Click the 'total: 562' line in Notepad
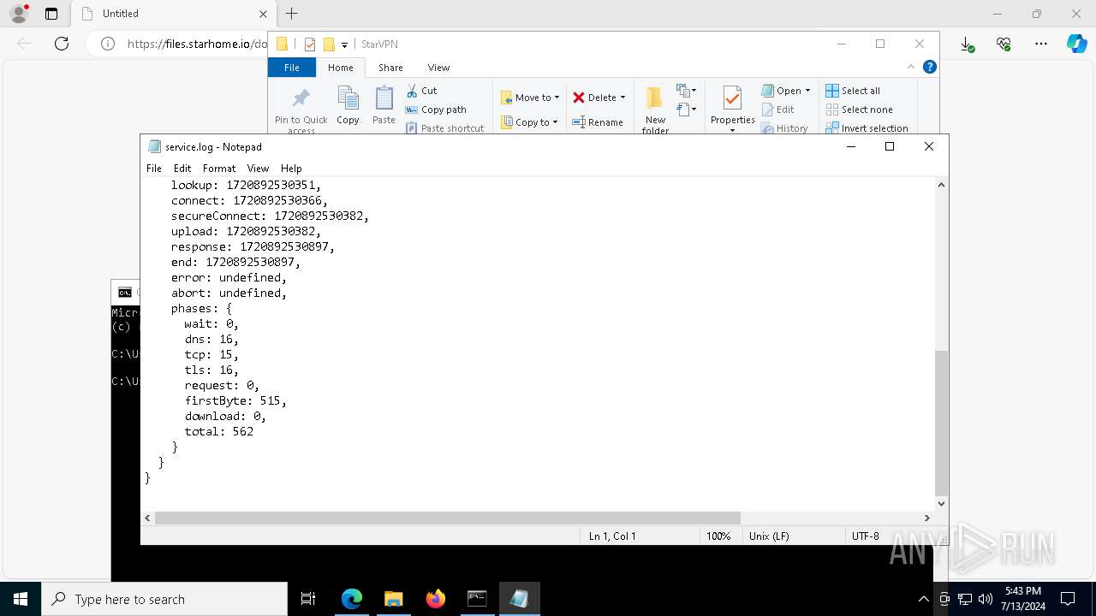 tap(219, 431)
